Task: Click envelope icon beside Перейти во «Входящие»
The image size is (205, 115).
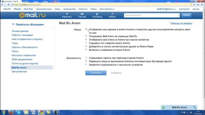Action: (x=13, y=24)
